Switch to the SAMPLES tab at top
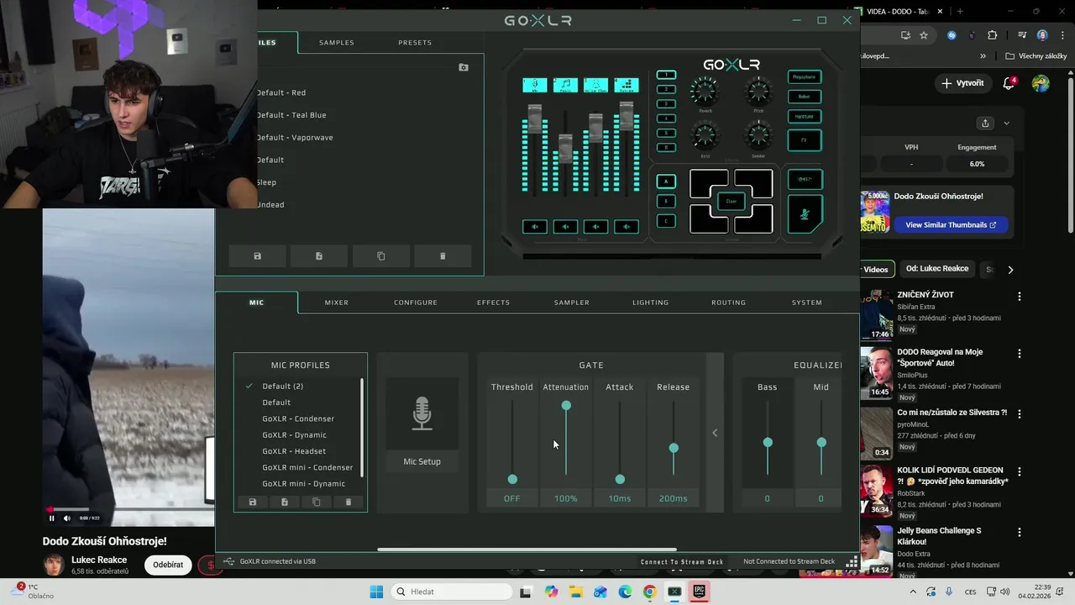This screenshot has height=605, width=1075. (x=337, y=42)
